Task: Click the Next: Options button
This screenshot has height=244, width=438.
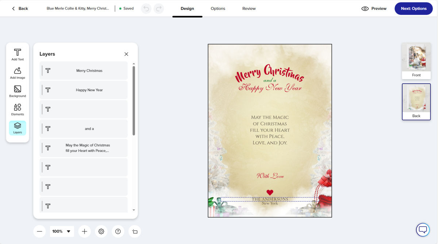Action: [414, 8]
